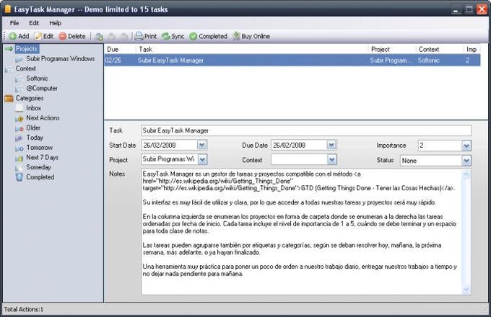491x317 pixels.
Task: Open the Project dropdown
Action: pyautogui.click(x=202, y=160)
